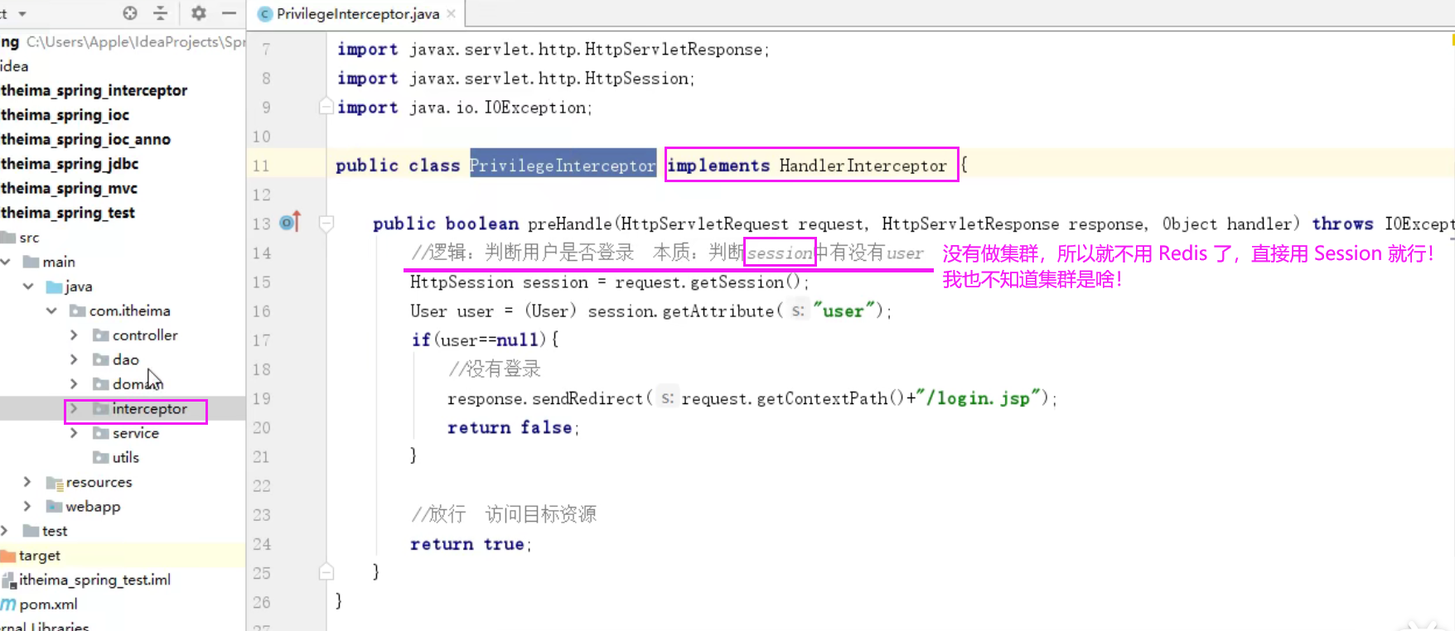Click the "/login.jsp" string literal

tap(978, 398)
